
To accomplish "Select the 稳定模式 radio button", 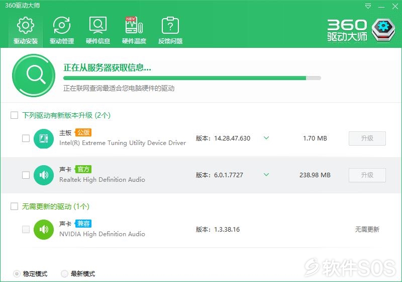I will (x=17, y=274).
